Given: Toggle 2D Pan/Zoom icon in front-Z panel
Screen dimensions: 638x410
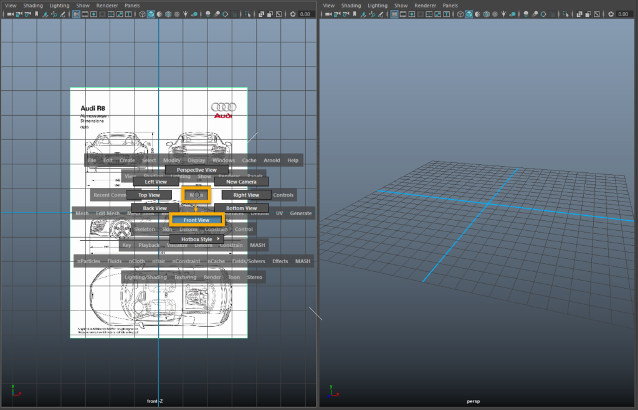Looking at the screenshot, I should pos(54,14).
